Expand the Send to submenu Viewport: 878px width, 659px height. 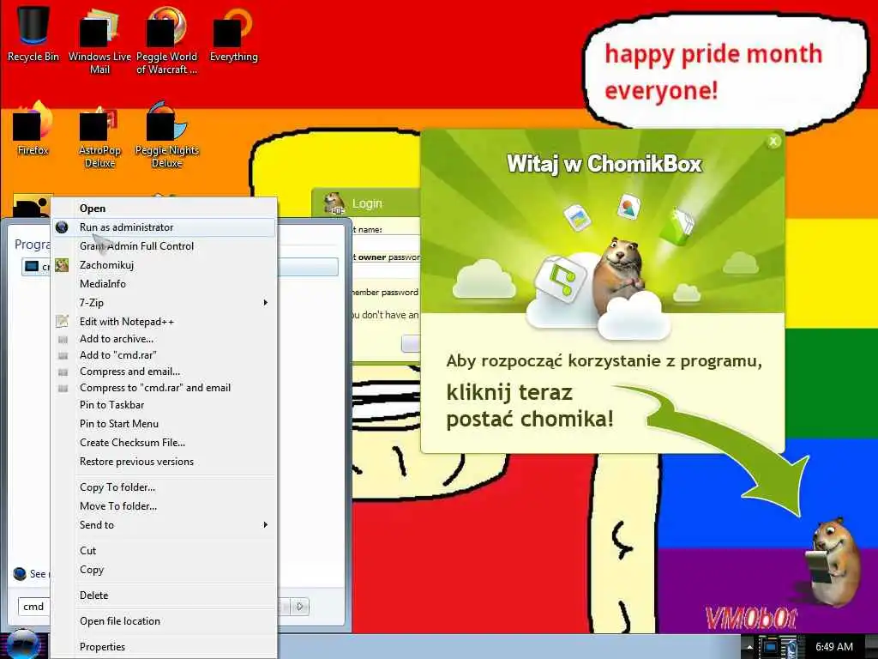164,525
